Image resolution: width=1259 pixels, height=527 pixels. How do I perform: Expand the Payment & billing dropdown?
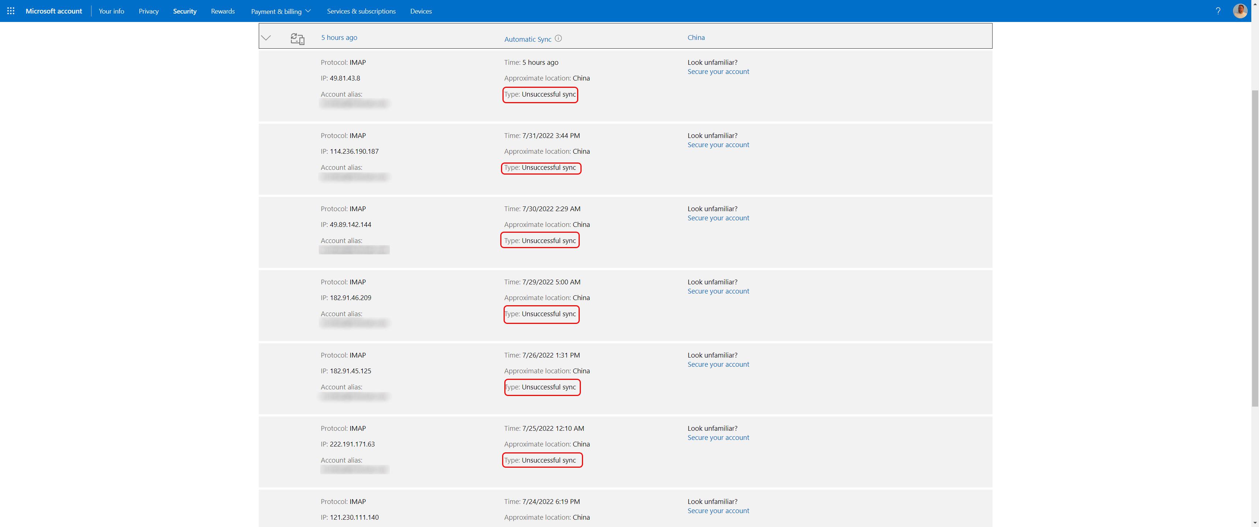[x=281, y=11]
